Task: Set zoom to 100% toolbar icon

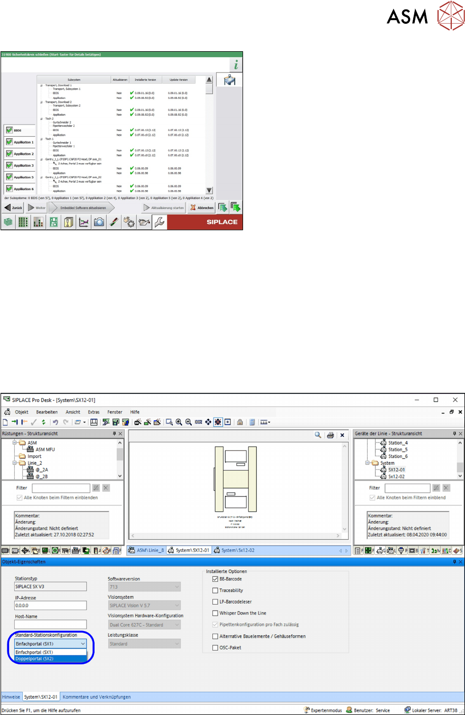Action: (198, 422)
